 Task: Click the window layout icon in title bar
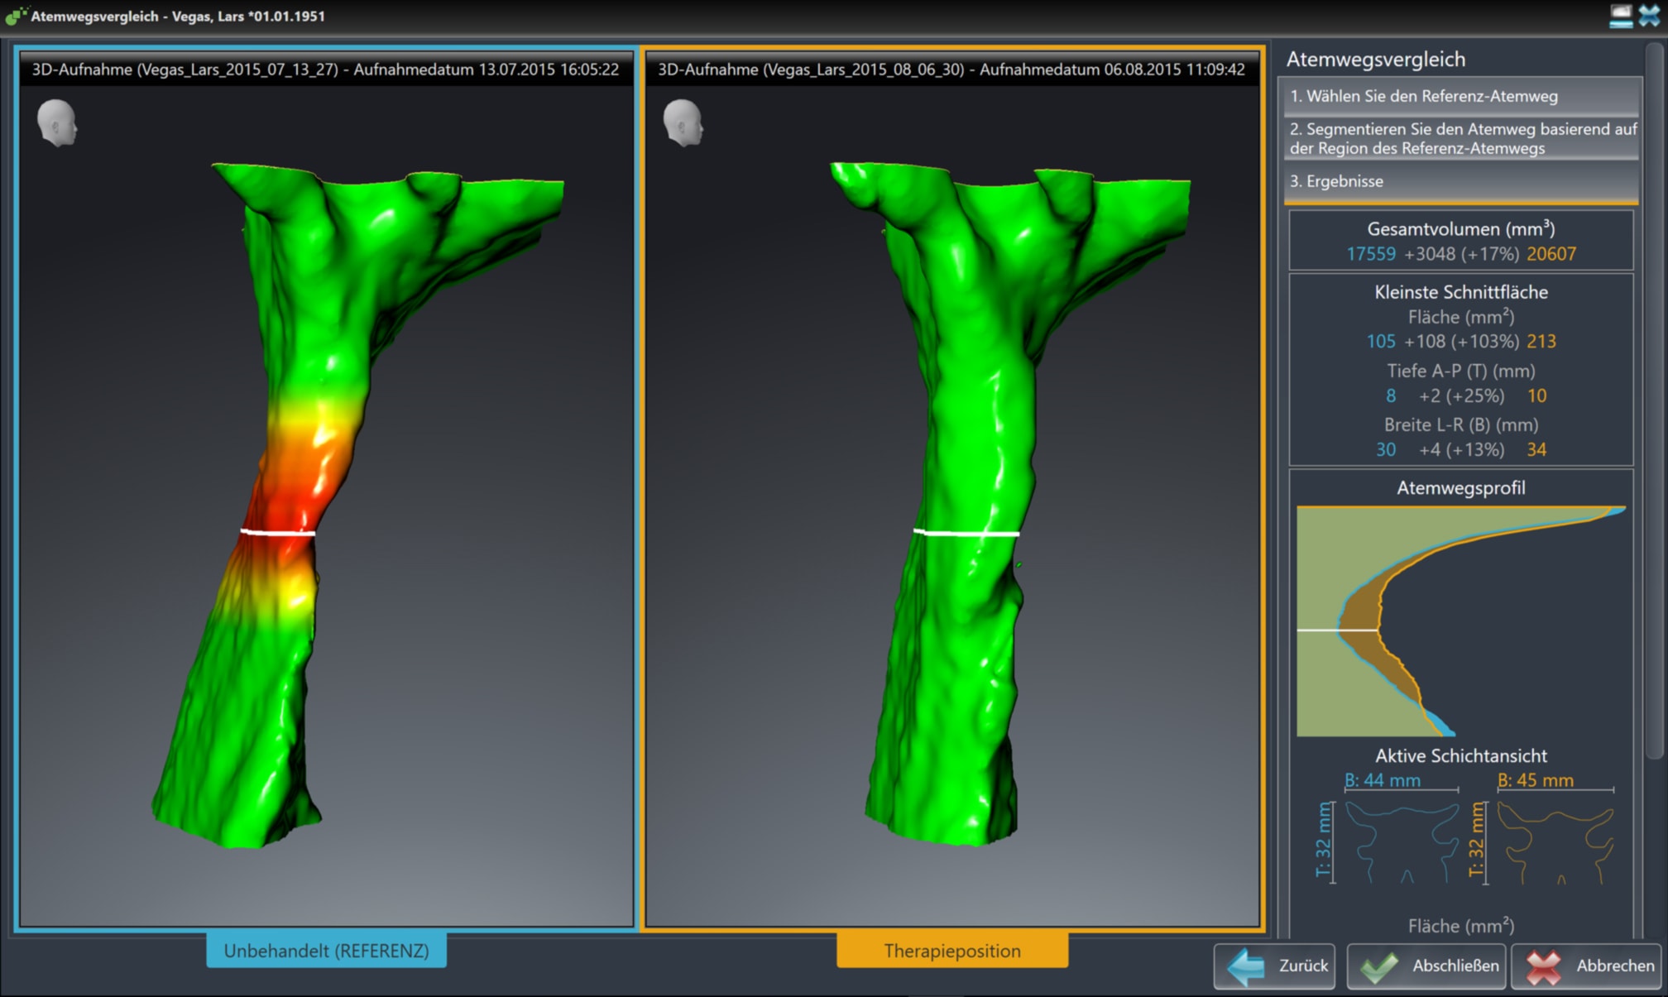1620,16
